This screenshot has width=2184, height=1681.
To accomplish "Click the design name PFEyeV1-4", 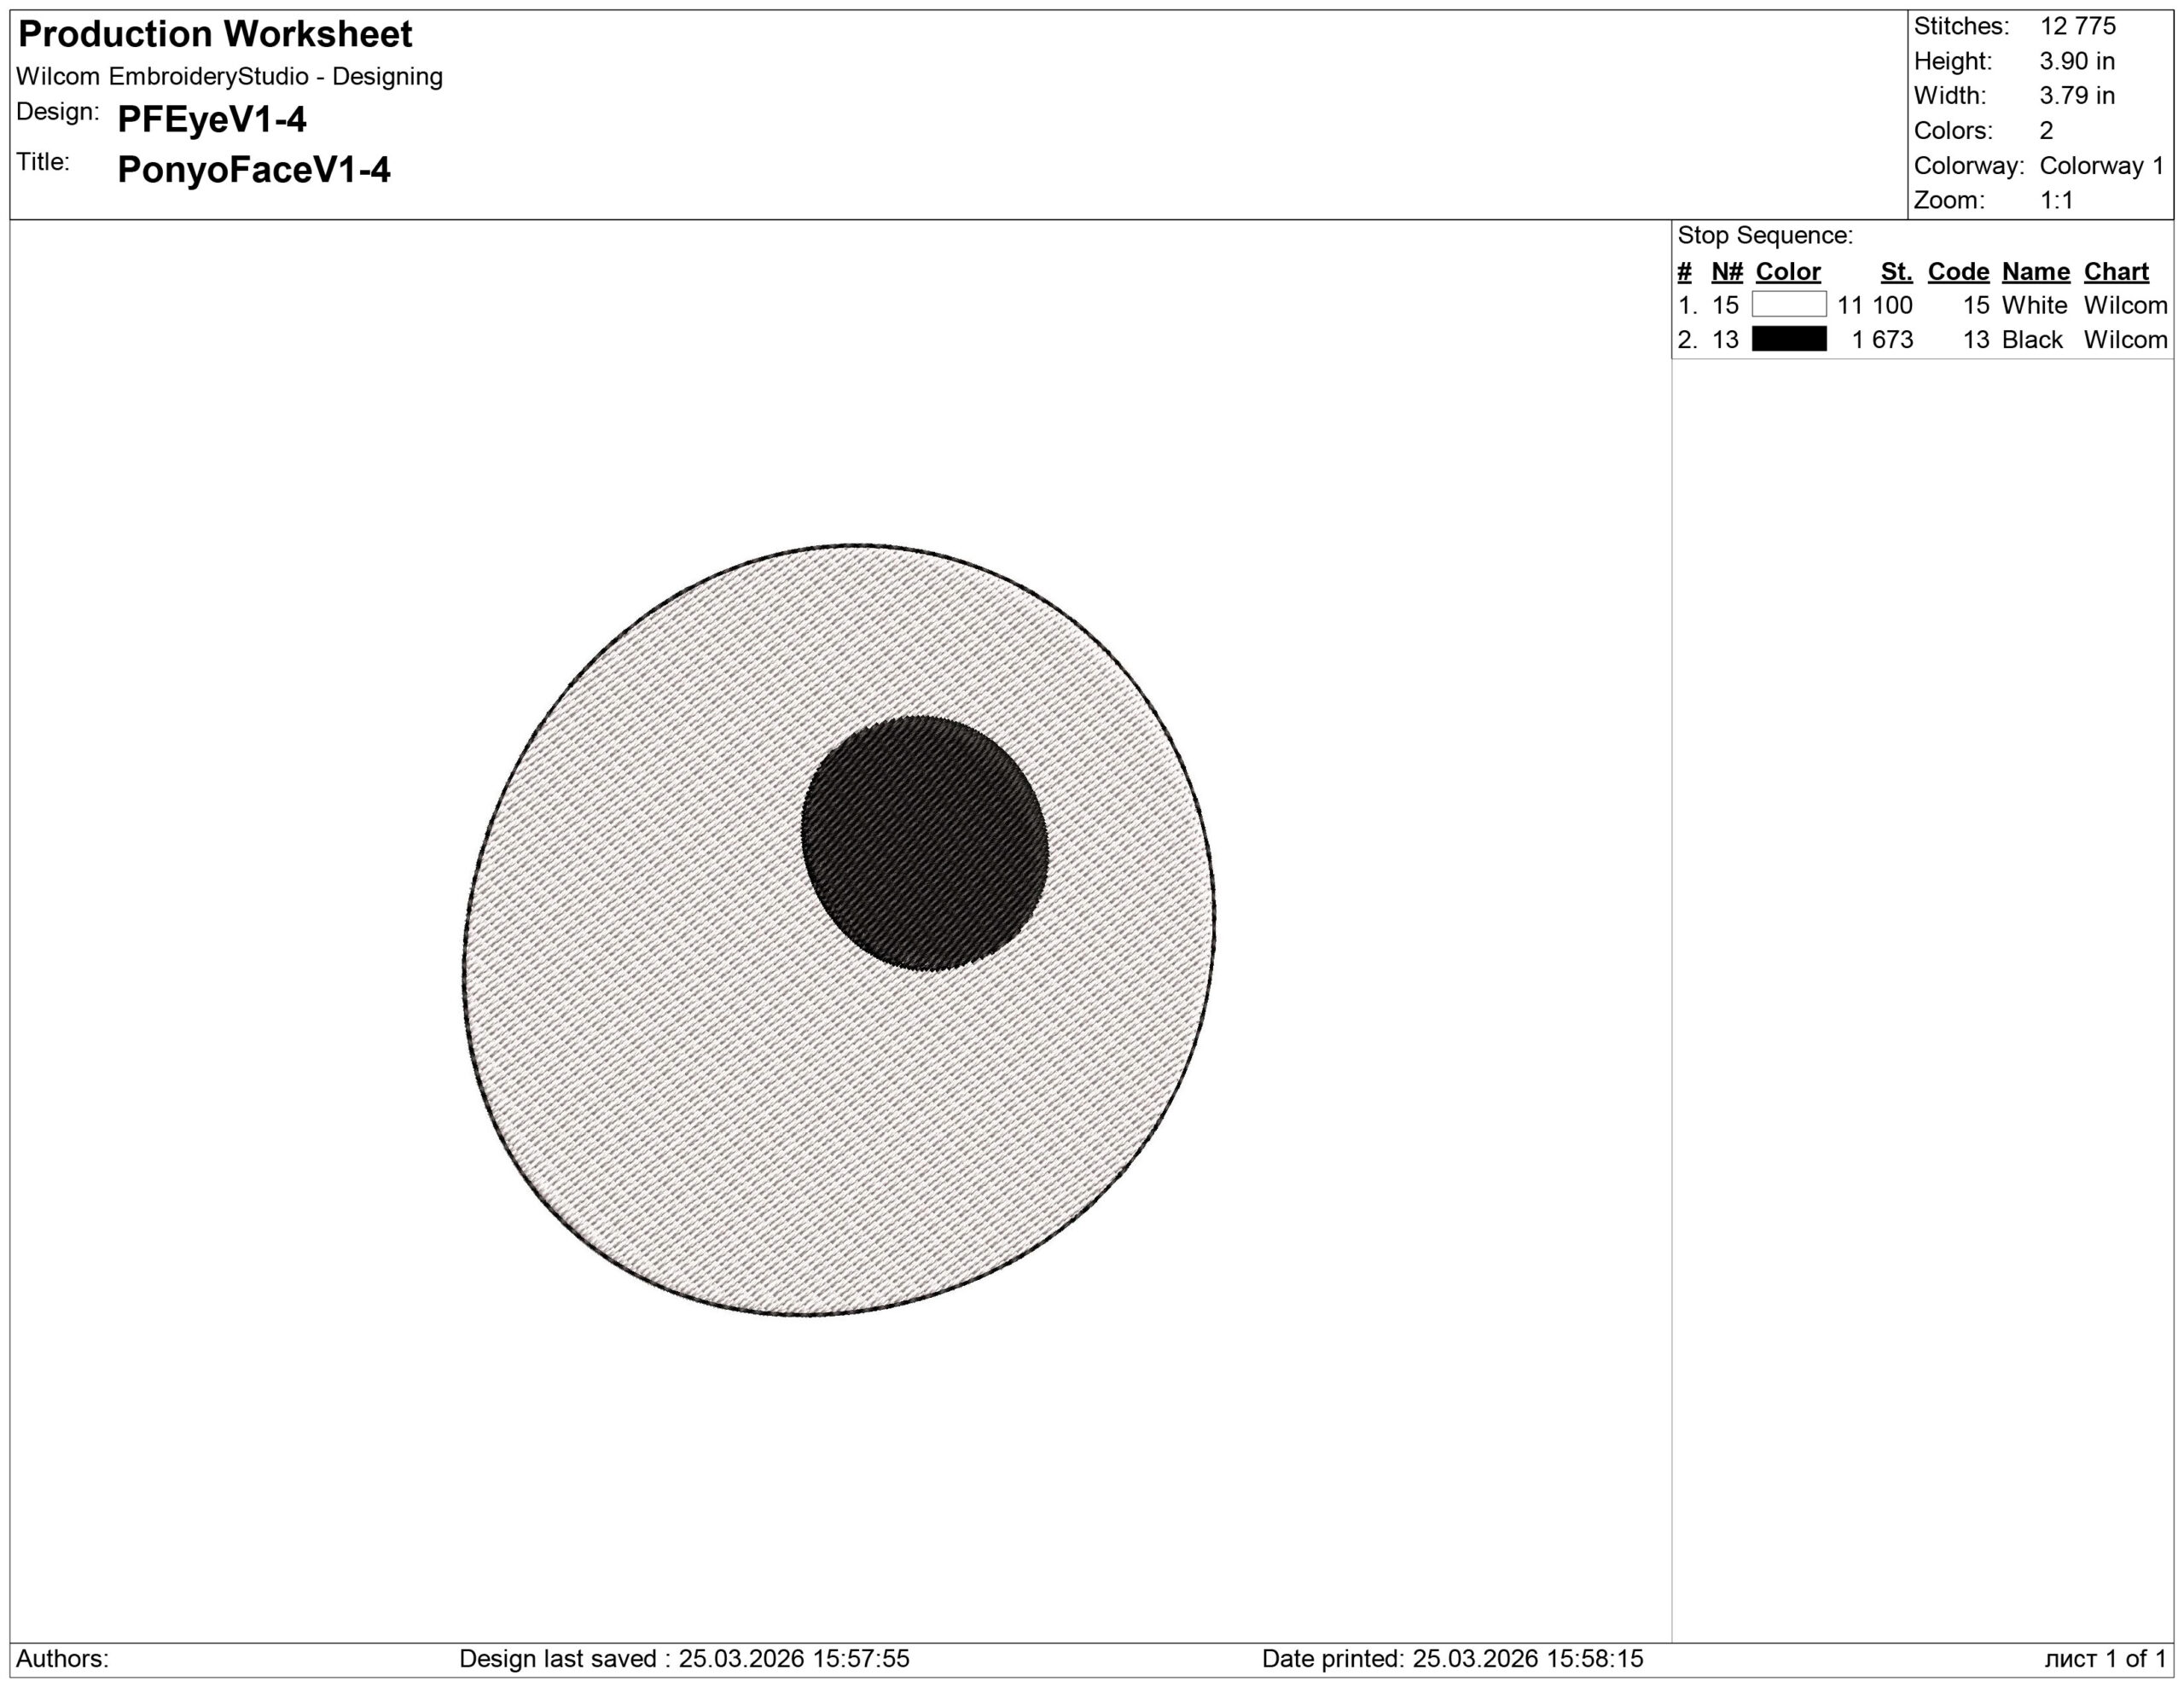I will click(x=212, y=119).
